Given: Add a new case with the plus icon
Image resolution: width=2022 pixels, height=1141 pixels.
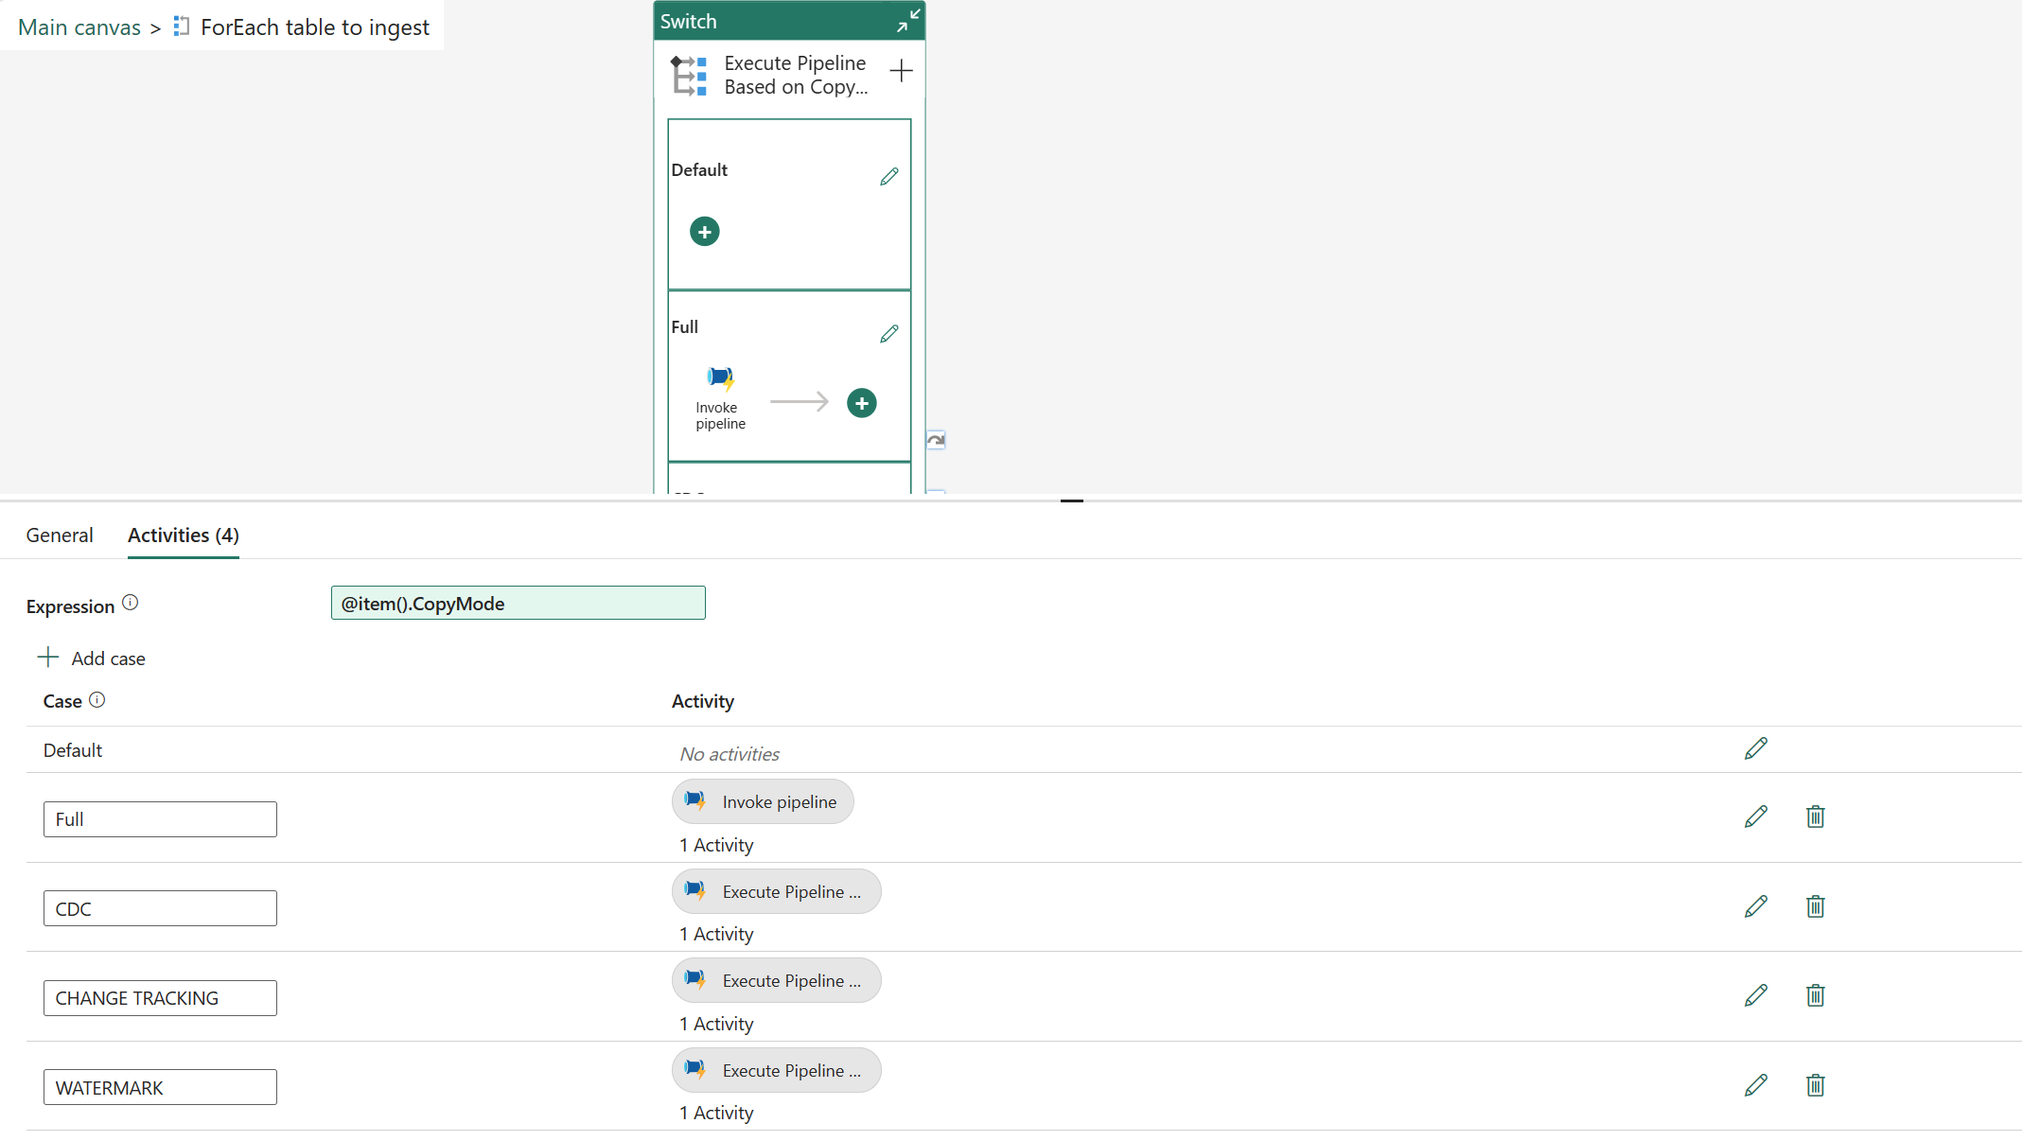Looking at the screenshot, I should (901, 70).
